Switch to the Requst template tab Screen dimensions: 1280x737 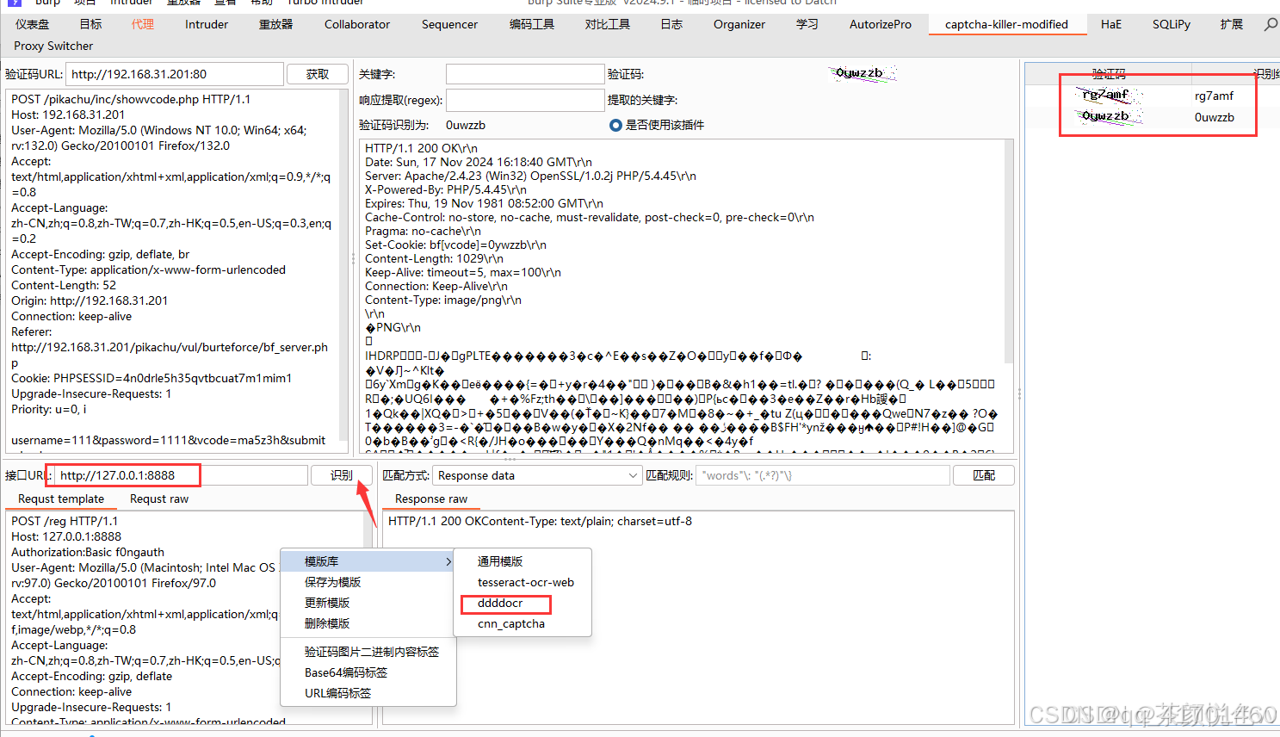coord(61,499)
